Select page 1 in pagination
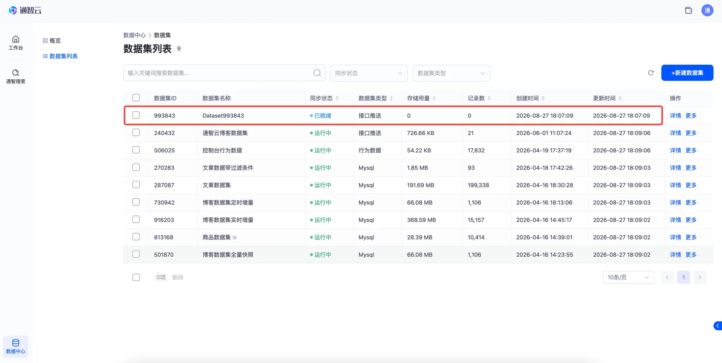The width and height of the screenshot is (722, 363). pyautogui.click(x=683, y=277)
